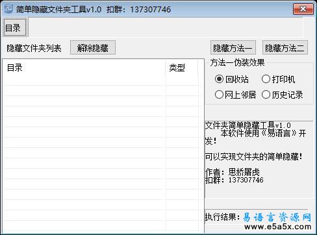Click the 解除隐藏 button
317x235 pixels.
pyautogui.click(x=93, y=47)
